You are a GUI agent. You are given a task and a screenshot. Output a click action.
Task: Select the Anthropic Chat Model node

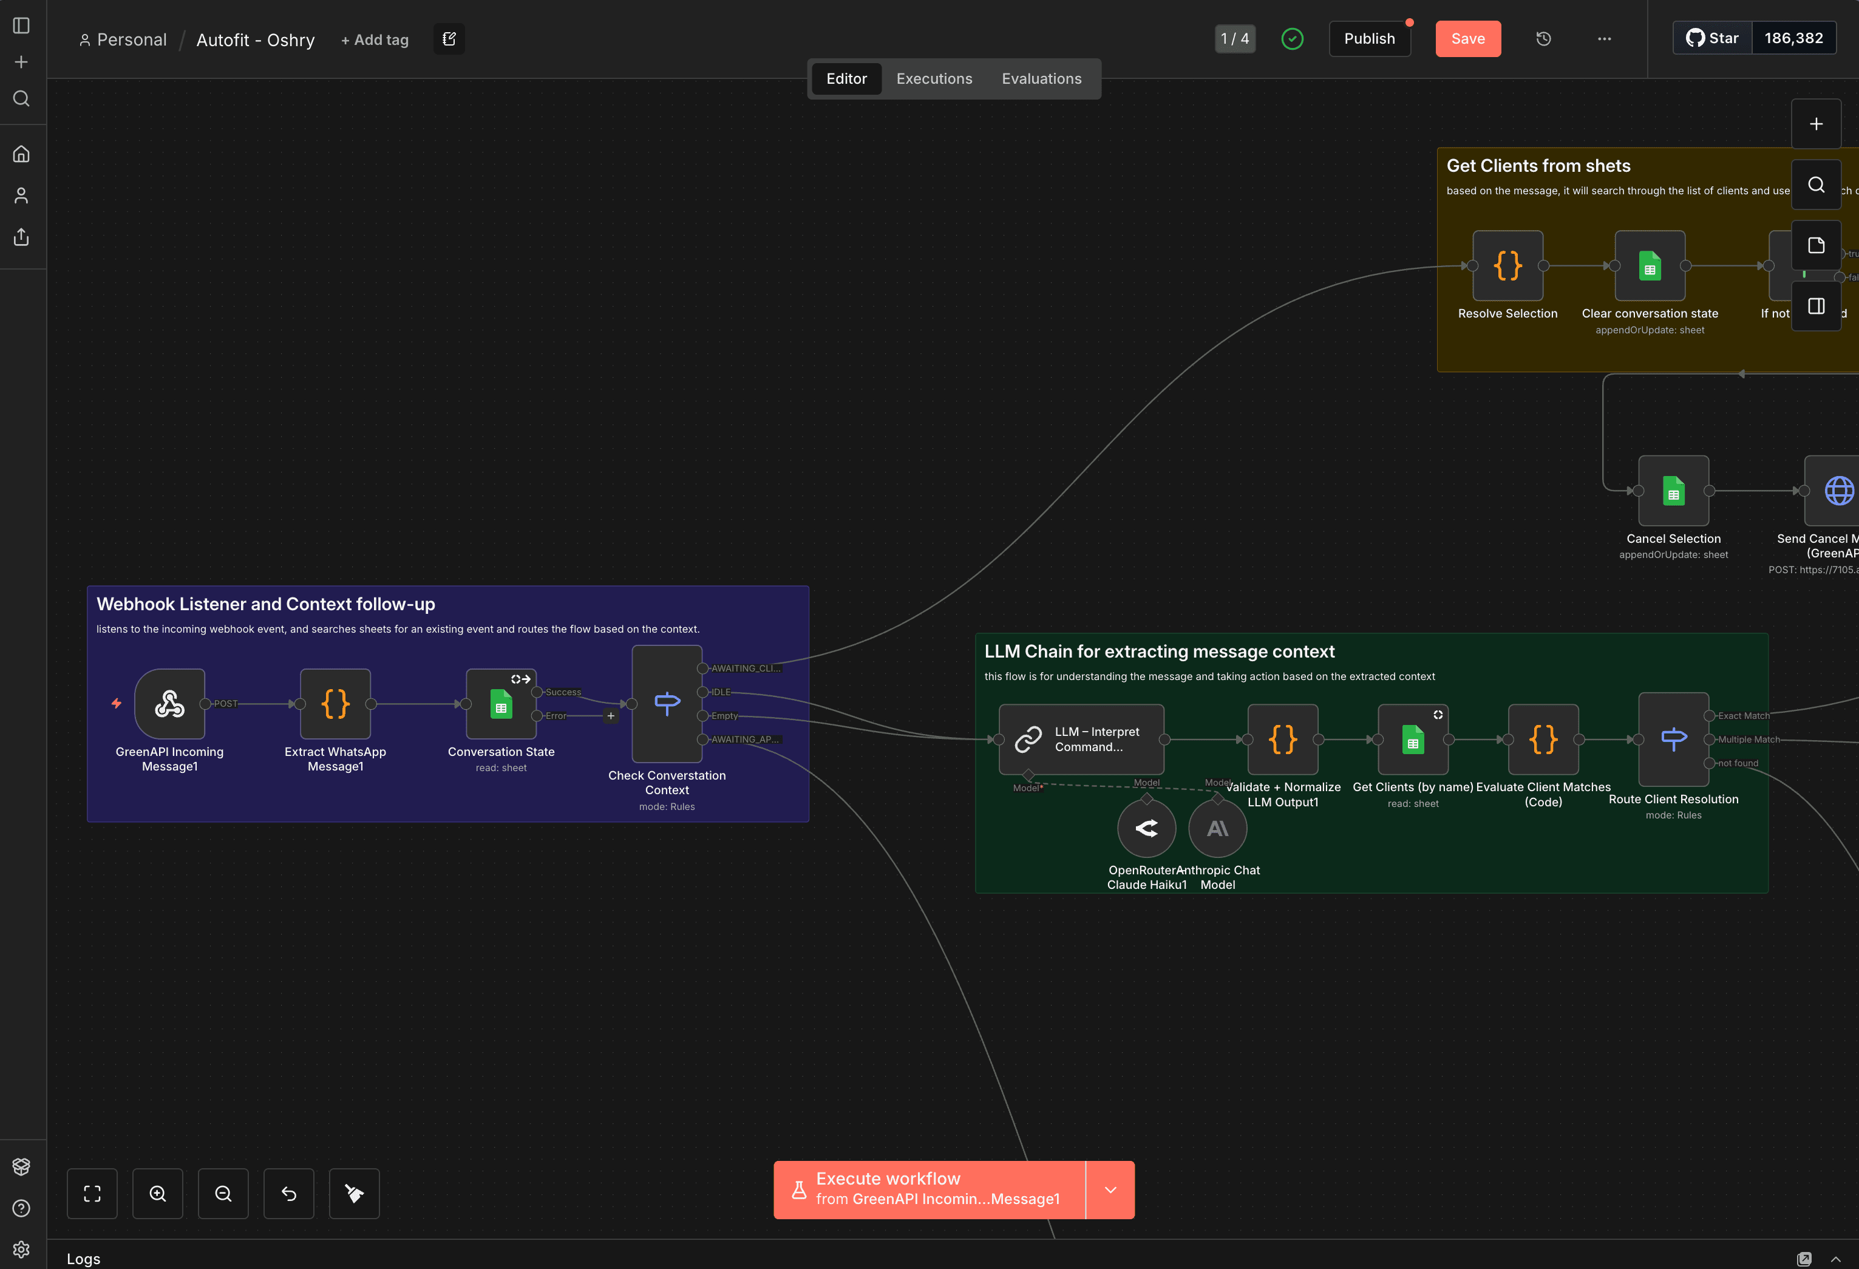pyautogui.click(x=1217, y=828)
